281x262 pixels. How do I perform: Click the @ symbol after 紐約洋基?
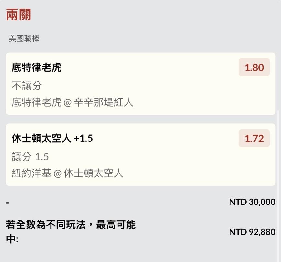coord(57,174)
